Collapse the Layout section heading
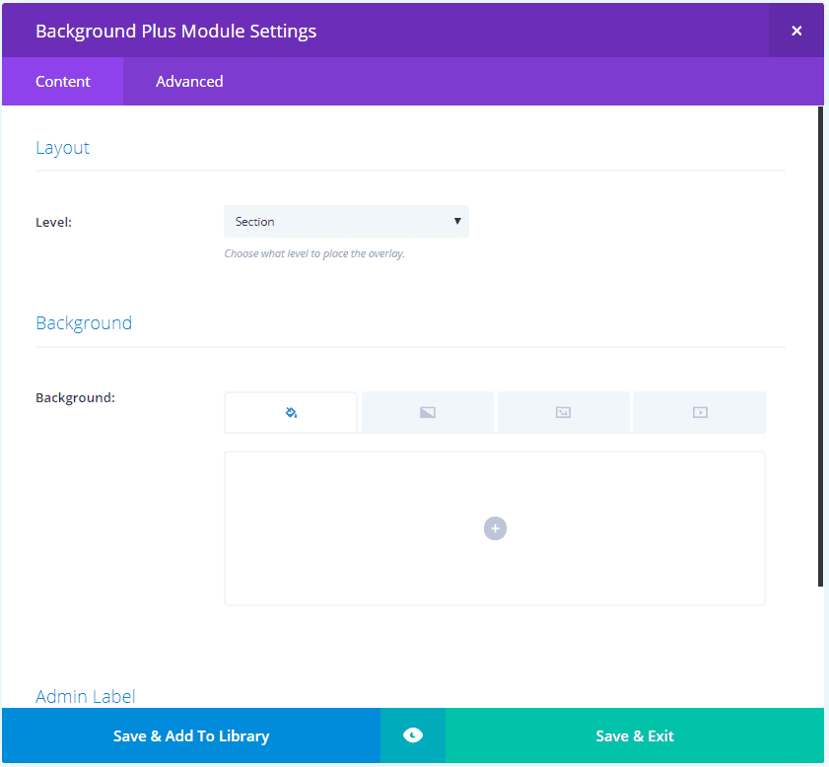The width and height of the screenshot is (829, 767). click(x=63, y=148)
